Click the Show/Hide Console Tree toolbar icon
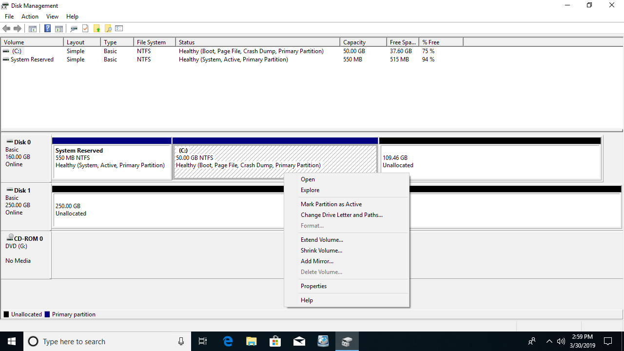This screenshot has width=624, height=351. tap(33, 29)
